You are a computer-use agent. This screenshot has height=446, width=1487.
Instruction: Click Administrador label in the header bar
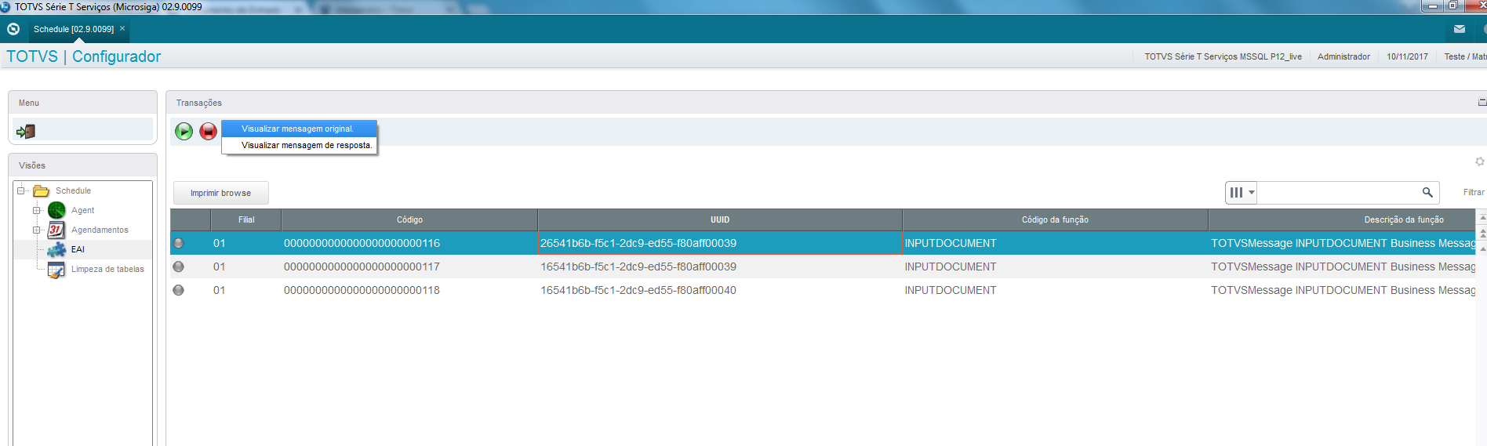coord(1343,56)
